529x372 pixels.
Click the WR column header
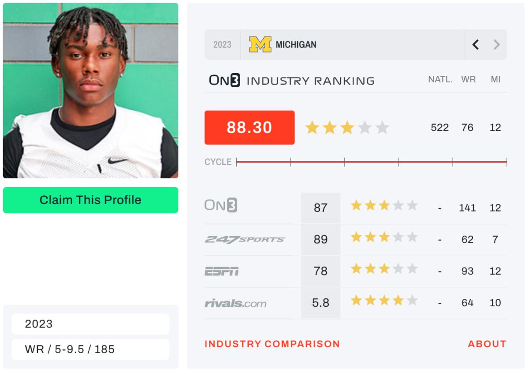point(468,80)
